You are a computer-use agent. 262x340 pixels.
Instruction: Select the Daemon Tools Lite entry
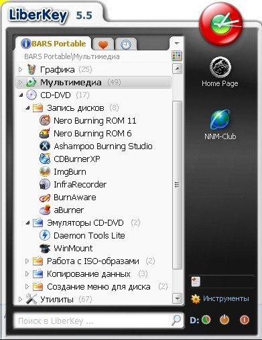(89, 235)
